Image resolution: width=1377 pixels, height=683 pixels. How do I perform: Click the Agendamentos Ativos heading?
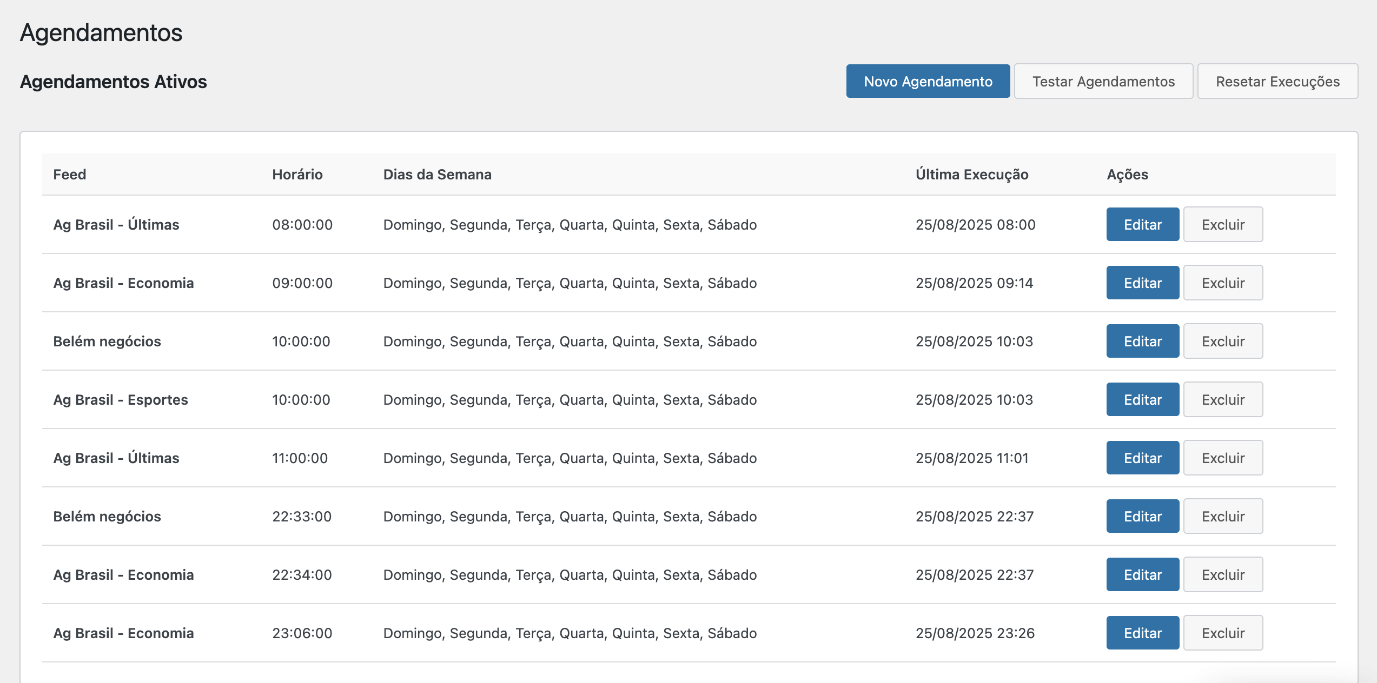[114, 82]
